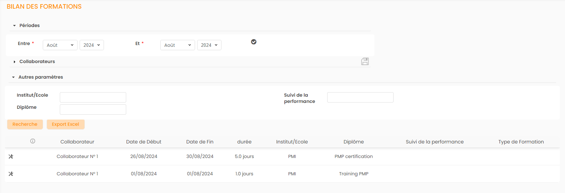Viewport: 565px width, 193px height.
Task: Expand the Collaborateurs section
Action: click(15, 62)
